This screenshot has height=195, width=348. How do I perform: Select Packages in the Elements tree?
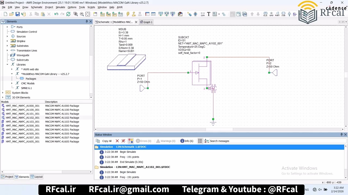click(x=31, y=79)
